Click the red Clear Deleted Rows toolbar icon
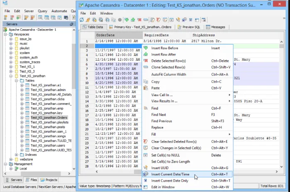 (158, 20)
